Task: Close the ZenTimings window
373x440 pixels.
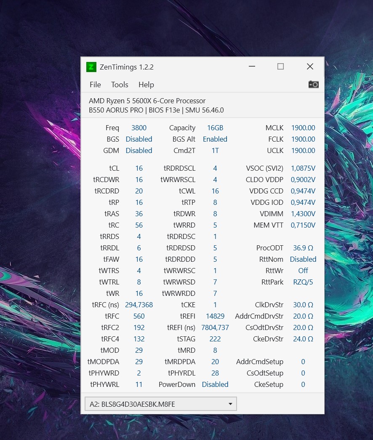Action: coord(310,67)
